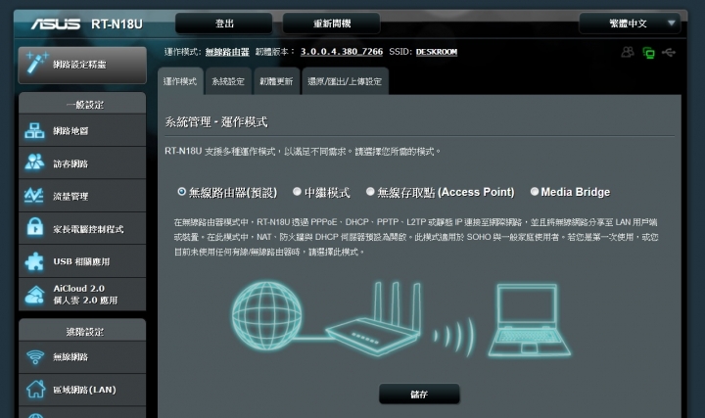Open Guest Network (訪客網路) menu item
The height and width of the screenshot is (418, 705).
(82, 163)
